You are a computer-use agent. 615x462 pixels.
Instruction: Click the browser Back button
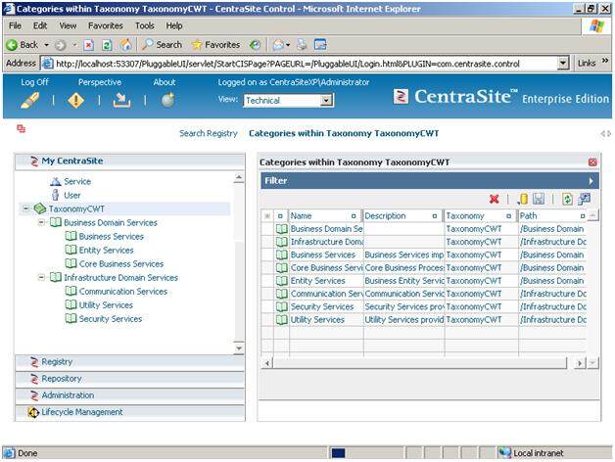coord(23,45)
